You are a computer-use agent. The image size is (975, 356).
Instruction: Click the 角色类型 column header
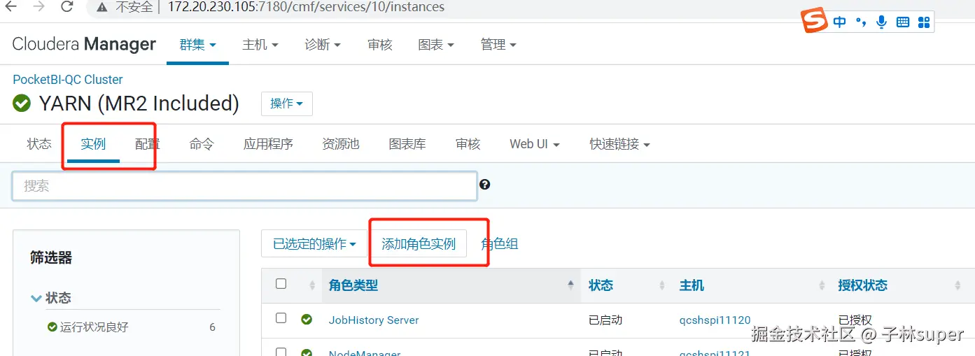pos(353,285)
